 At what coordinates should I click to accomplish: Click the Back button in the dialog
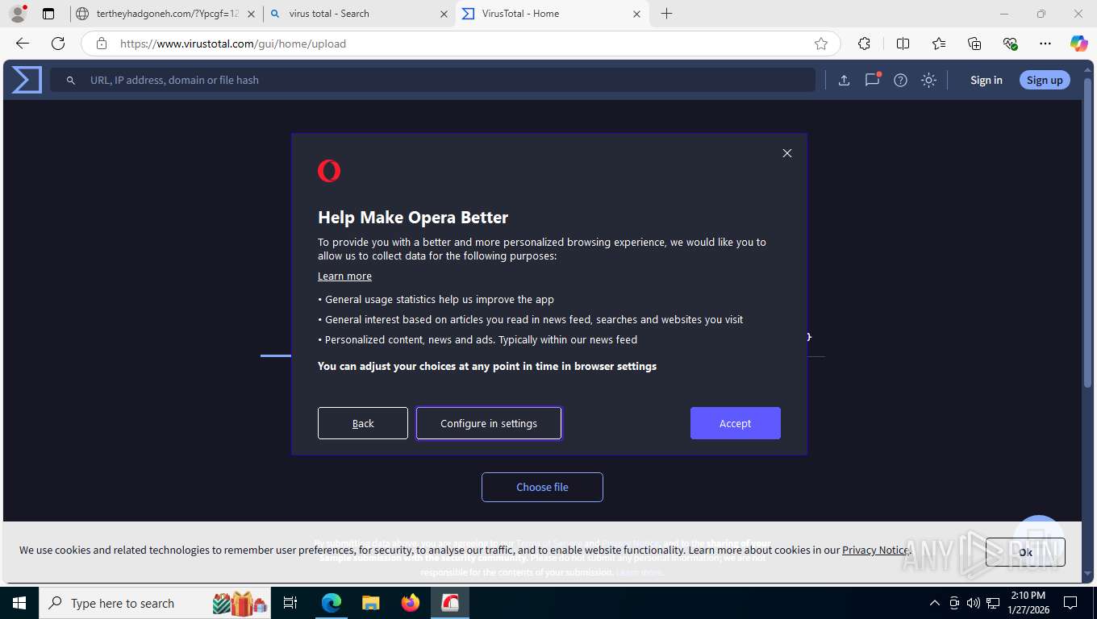[363, 423]
